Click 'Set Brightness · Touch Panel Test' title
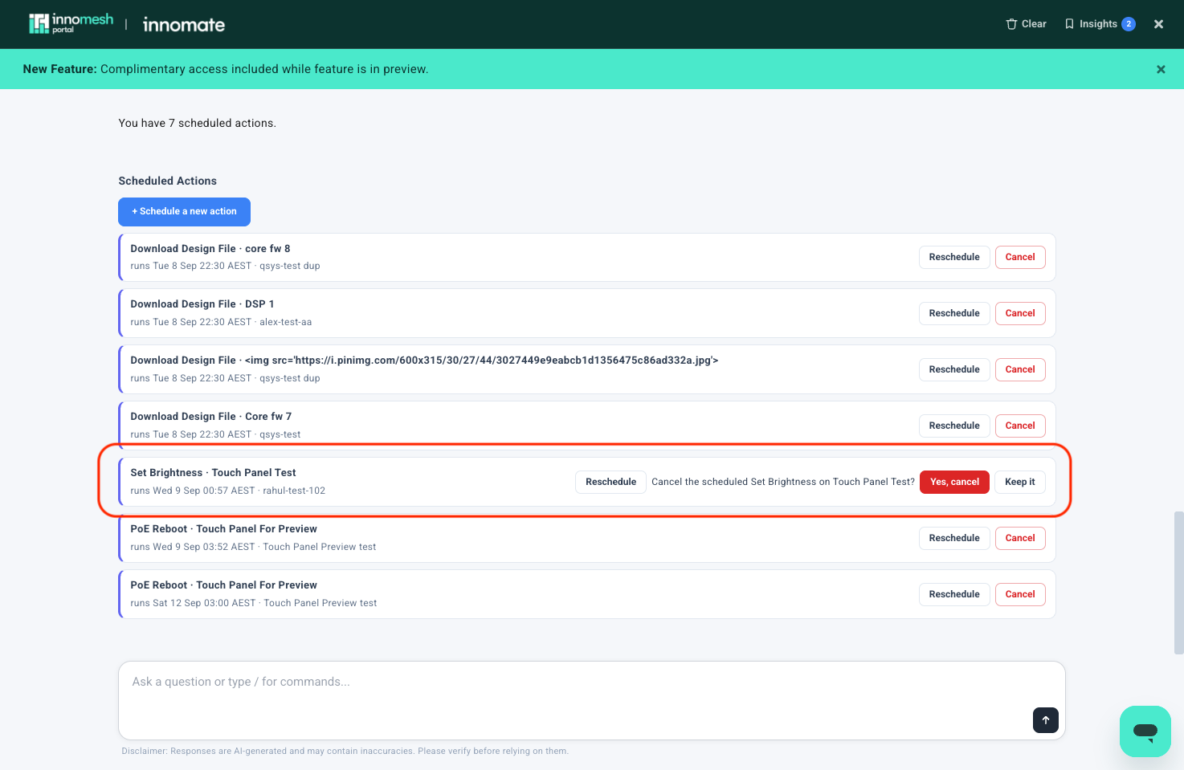Screen dimensions: 1184x770 point(213,473)
